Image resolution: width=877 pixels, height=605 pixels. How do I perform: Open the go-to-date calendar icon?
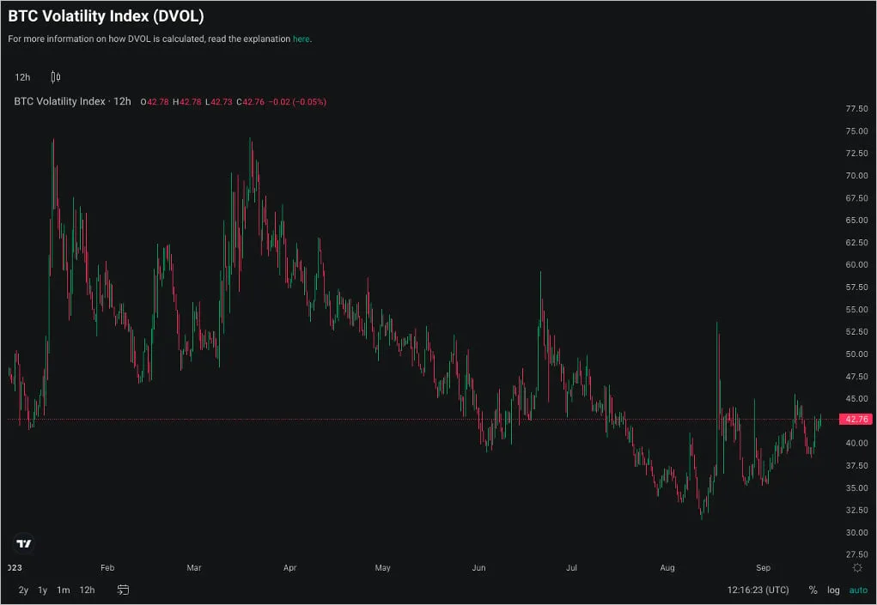coord(123,590)
